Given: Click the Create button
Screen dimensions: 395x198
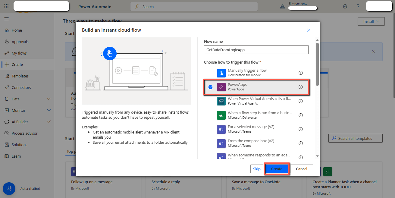Looking at the screenshot, I should pos(277,169).
